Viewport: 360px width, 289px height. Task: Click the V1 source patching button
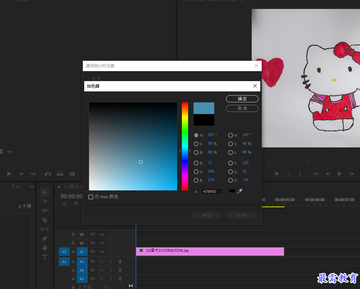pyautogui.click(x=64, y=252)
